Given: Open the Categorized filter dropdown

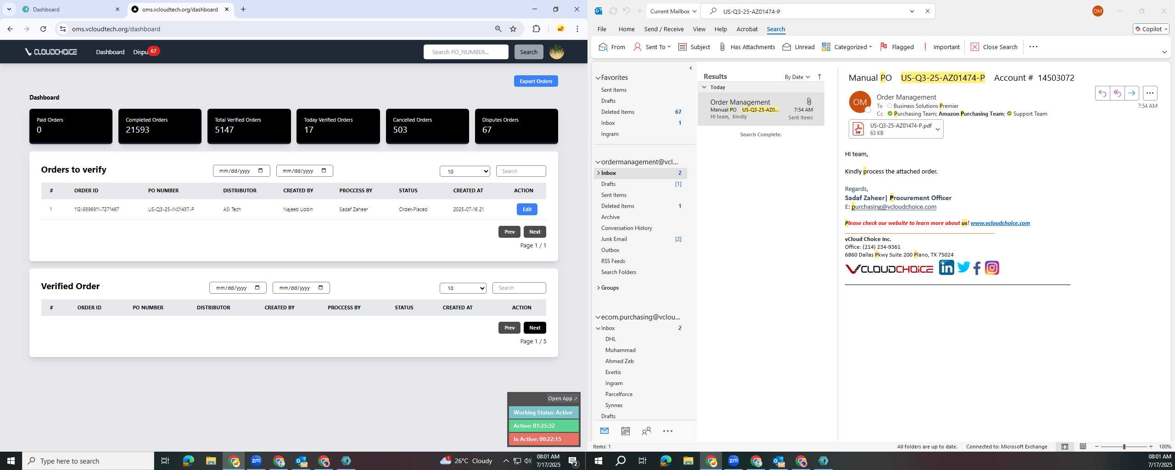Looking at the screenshot, I should (847, 47).
